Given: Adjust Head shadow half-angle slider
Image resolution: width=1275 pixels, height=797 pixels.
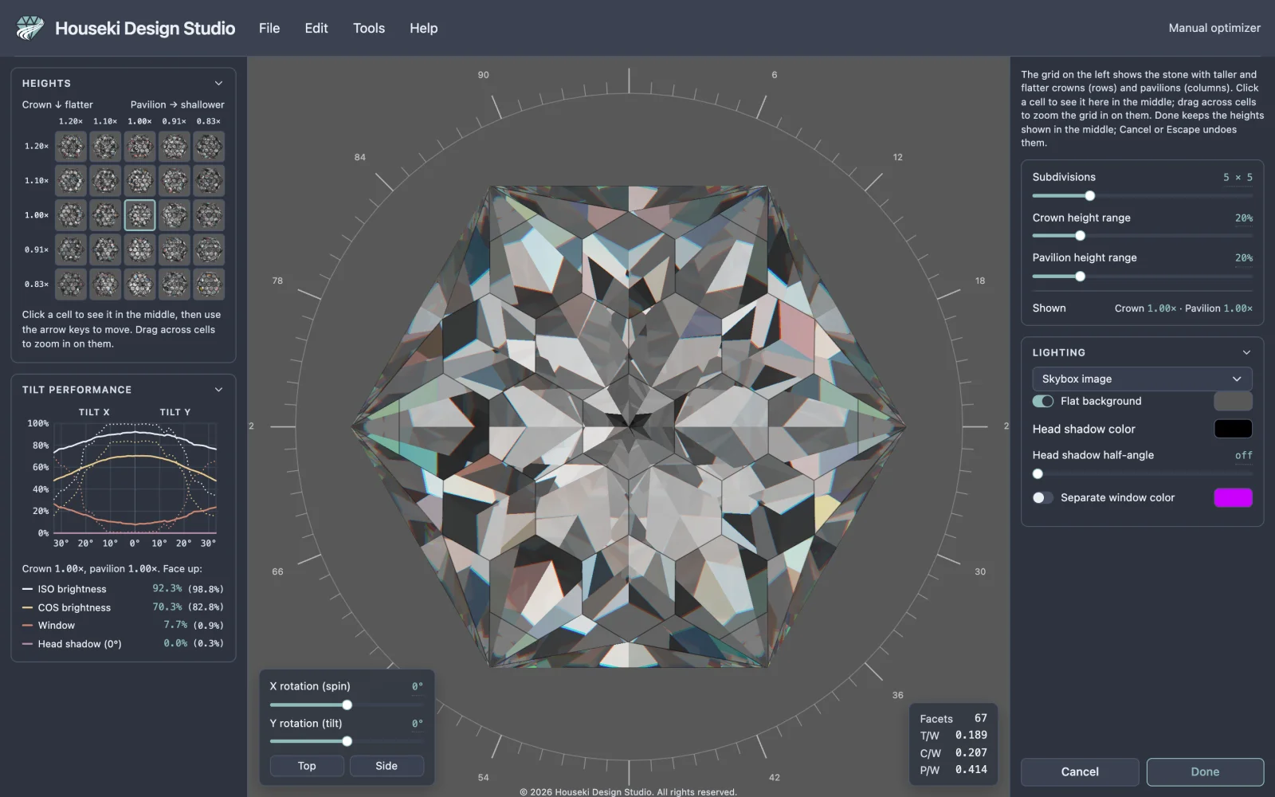Looking at the screenshot, I should click(1038, 474).
